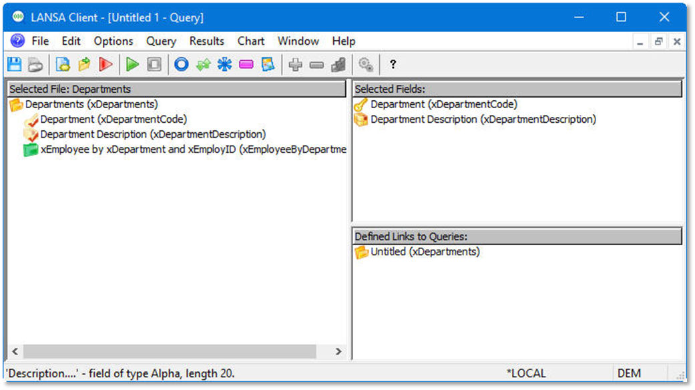Click the 'Selected Fields:' panel header

pos(517,89)
